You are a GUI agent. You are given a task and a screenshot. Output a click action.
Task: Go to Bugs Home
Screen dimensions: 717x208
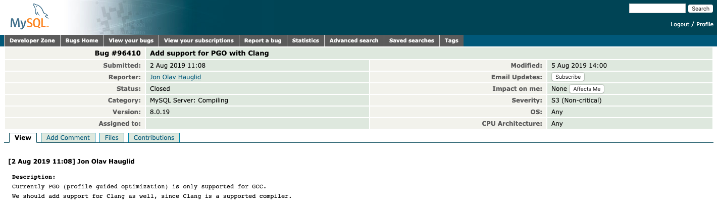(x=82, y=40)
